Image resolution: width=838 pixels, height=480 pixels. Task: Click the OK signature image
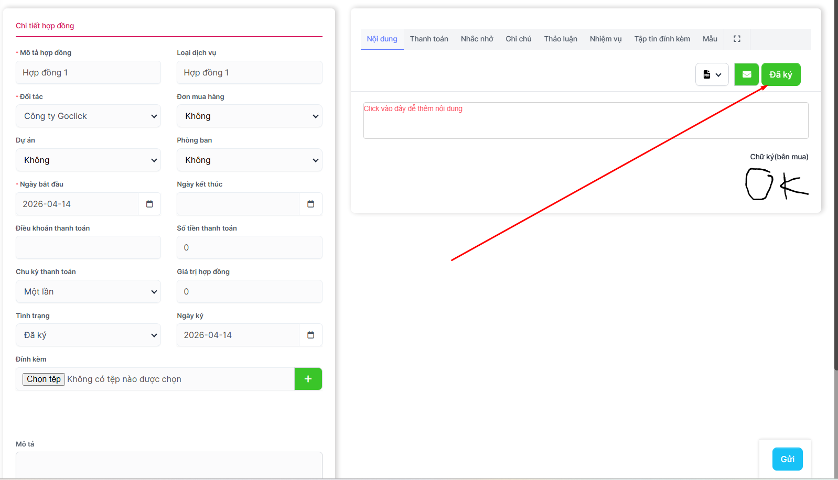777,184
